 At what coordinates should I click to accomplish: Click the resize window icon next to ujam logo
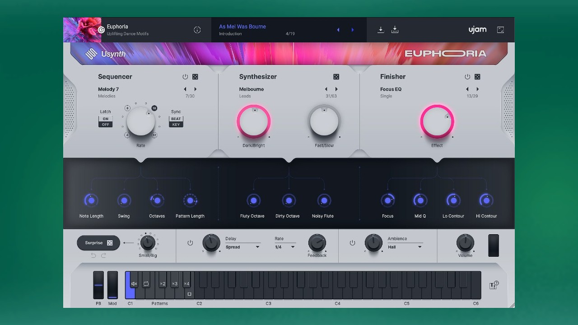[x=500, y=29]
